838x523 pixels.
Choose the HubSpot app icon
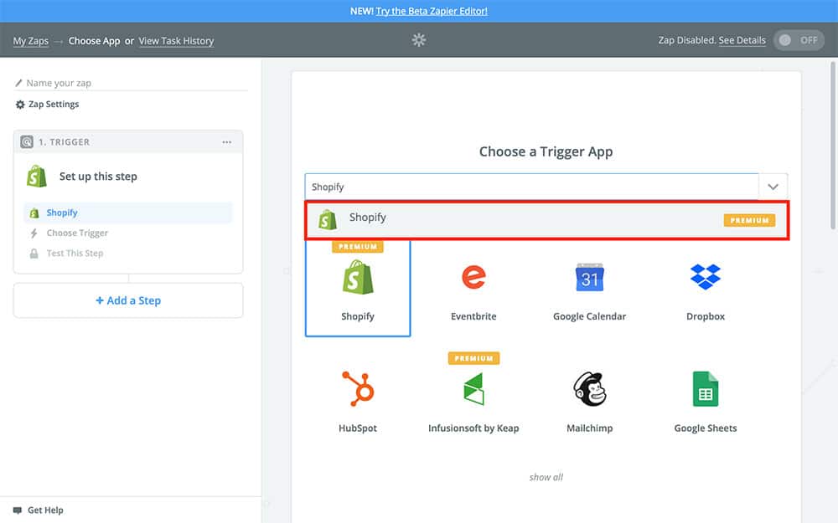click(358, 389)
